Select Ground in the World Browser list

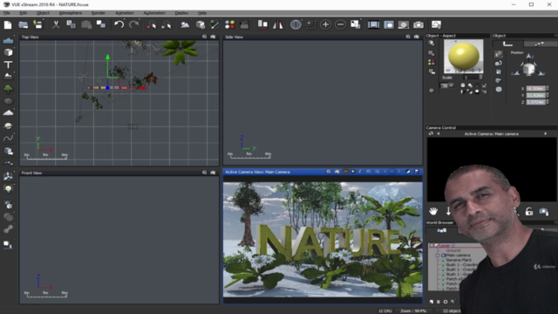tap(453, 250)
